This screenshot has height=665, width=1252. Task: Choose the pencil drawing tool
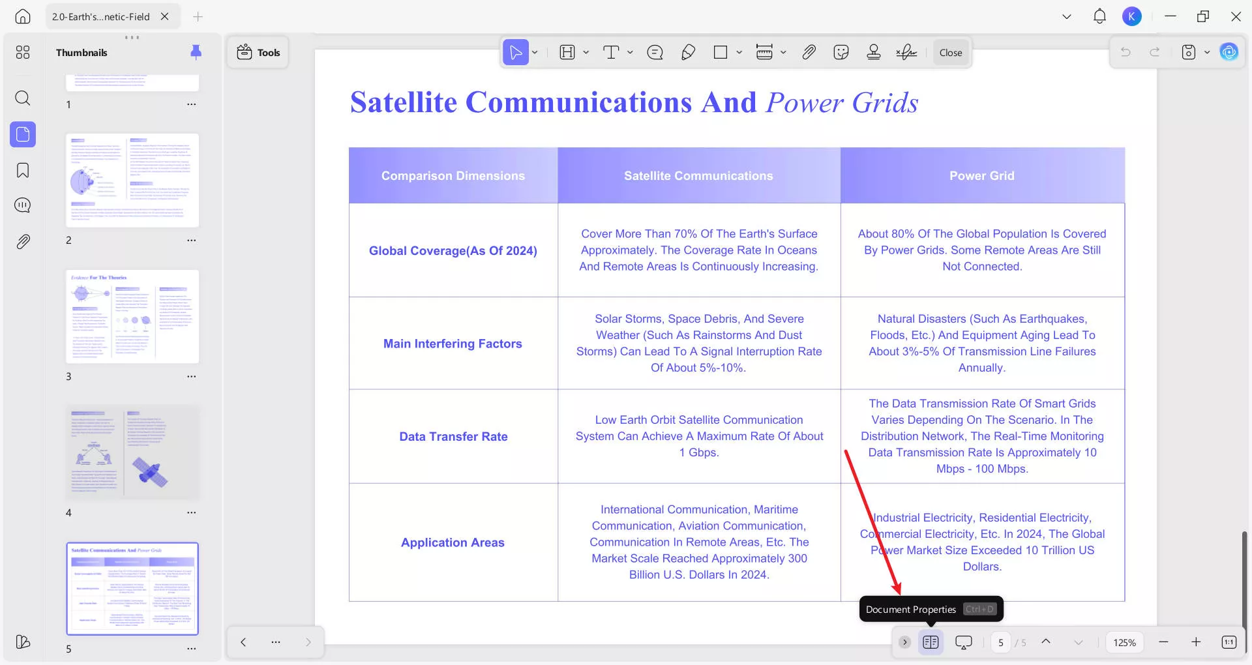[x=688, y=53]
